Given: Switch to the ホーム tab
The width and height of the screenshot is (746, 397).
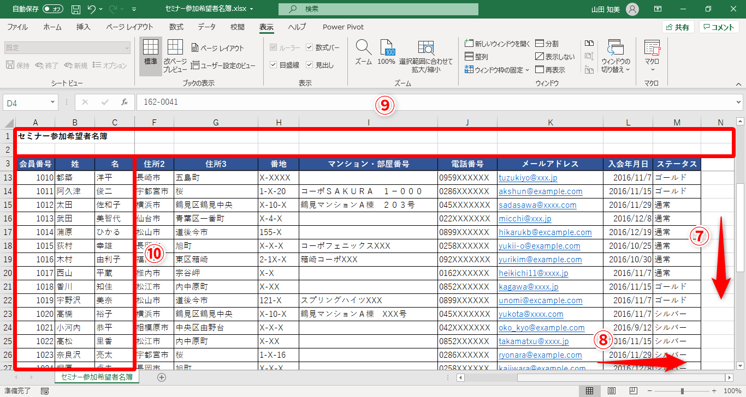Looking at the screenshot, I should coord(52,27).
